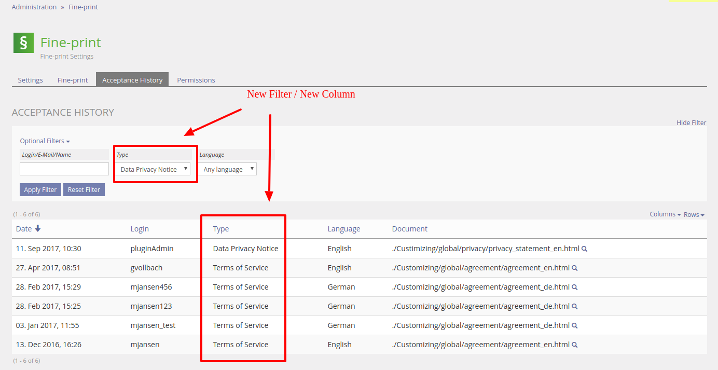The width and height of the screenshot is (718, 370).
Task: Expand the Columns selector
Action: 665,214
